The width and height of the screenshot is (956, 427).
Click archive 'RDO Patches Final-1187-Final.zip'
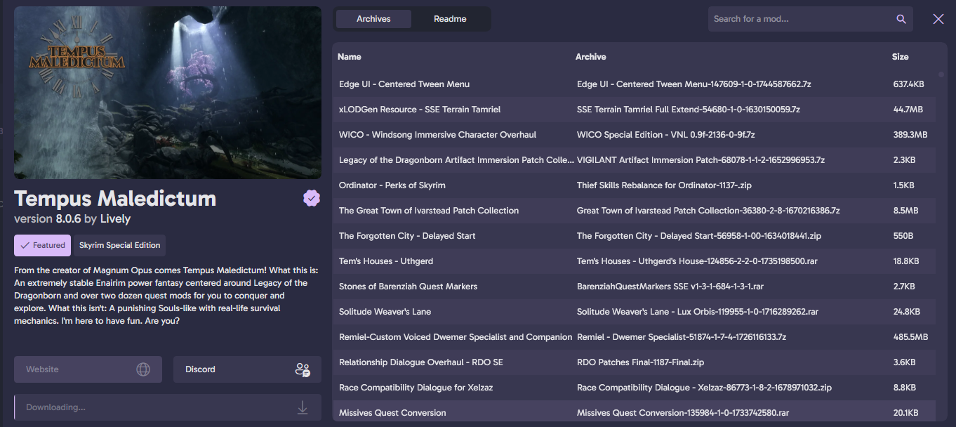[x=641, y=362]
